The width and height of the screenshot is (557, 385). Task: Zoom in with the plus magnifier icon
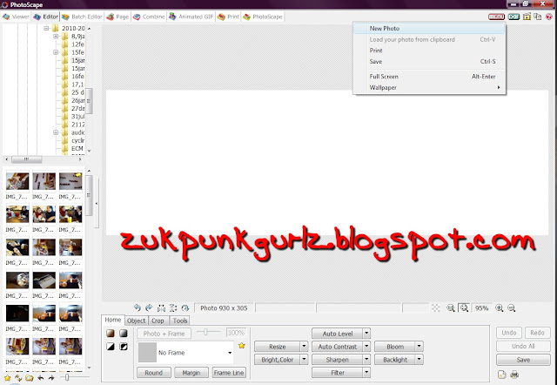(500, 307)
